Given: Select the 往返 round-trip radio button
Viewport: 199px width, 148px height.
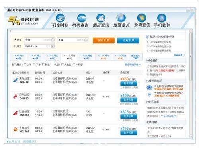Looking at the screenshot, I should 15,46.
